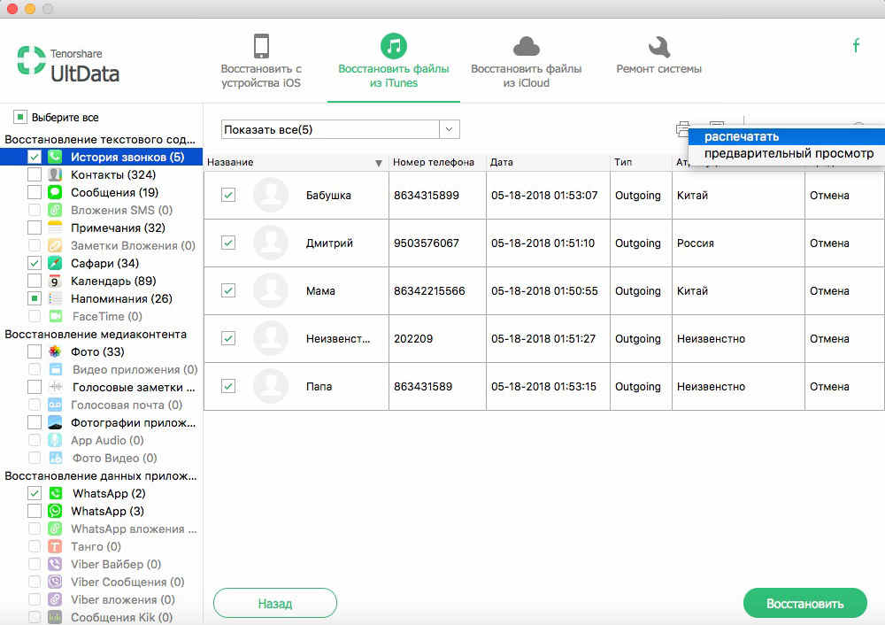Click the Сафари compass icon
The image size is (885, 625).
coord(55,263)
